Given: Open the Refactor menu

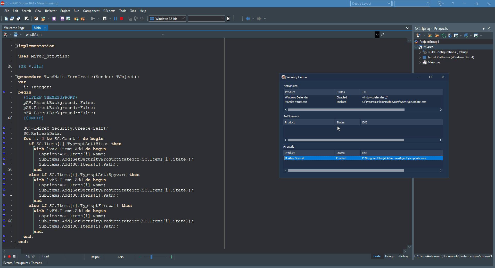Looking at the screenshot, I should [51, 11].
